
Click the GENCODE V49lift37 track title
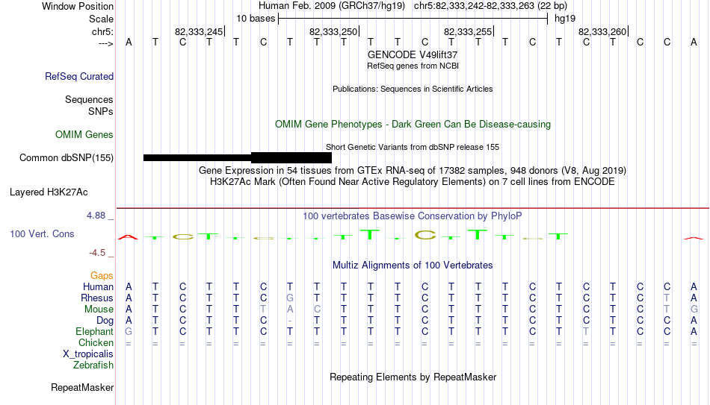[413, 54]
